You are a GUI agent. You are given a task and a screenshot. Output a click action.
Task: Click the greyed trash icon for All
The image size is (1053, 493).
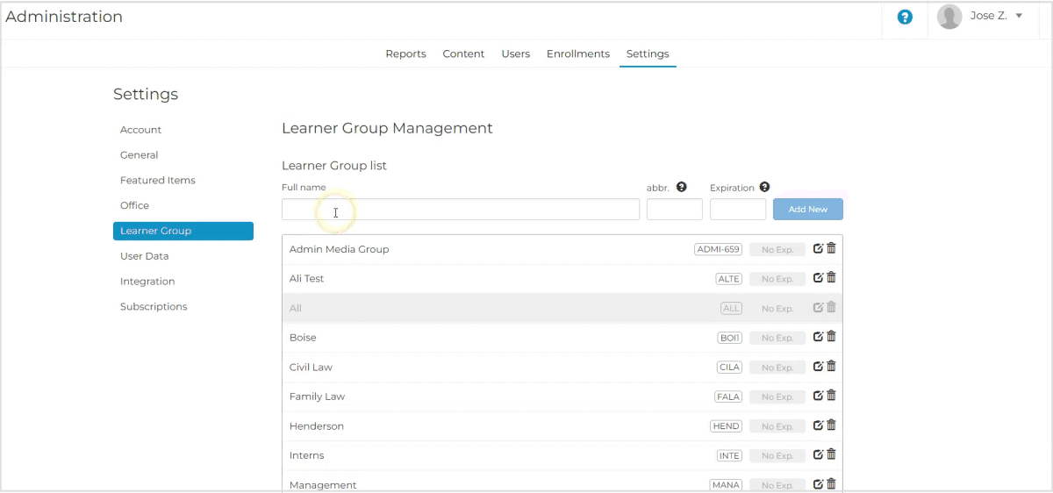pos(831,307)
